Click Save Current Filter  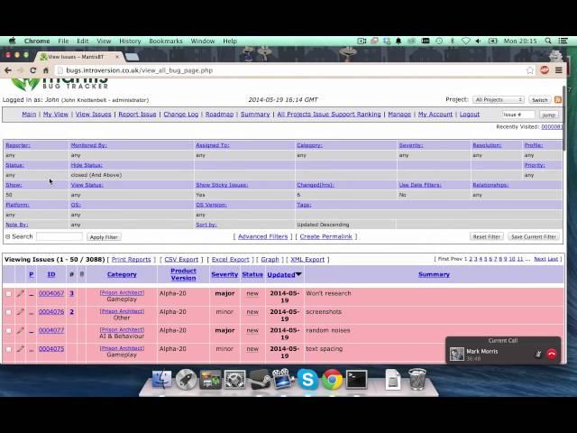(x=534, y=236)
